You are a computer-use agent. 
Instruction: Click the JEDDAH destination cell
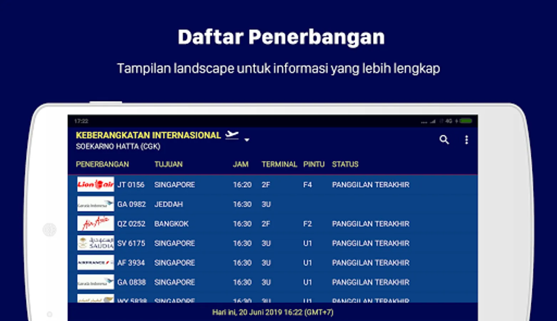point(169,204)
